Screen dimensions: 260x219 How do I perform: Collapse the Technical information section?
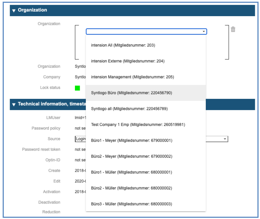tap(14, 104)
